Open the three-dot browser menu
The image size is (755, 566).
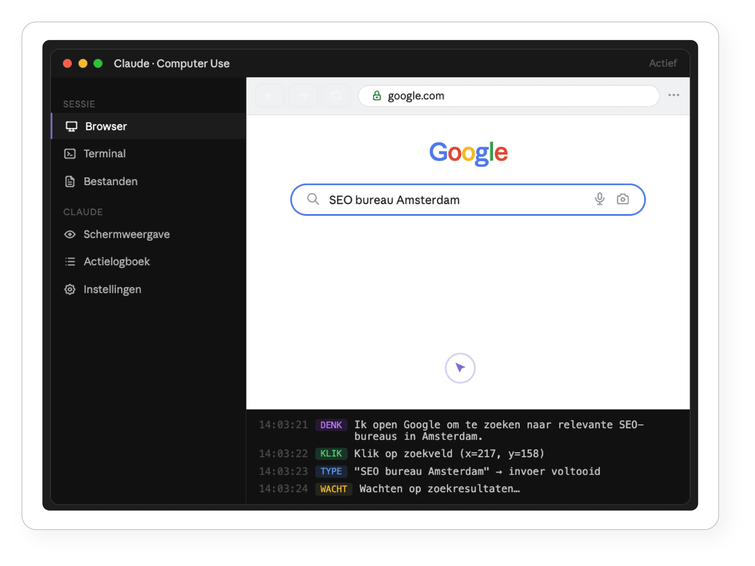click(x=674, y=95)
